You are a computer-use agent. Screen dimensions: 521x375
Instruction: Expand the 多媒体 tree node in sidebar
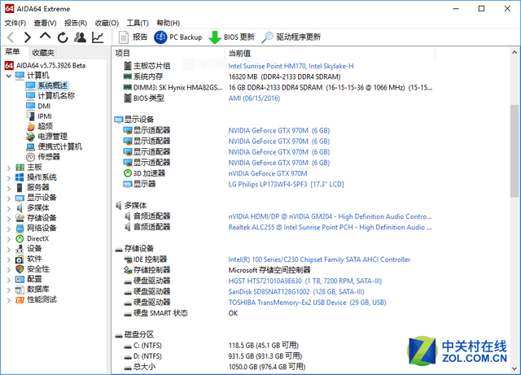click(x=9, y=208)
